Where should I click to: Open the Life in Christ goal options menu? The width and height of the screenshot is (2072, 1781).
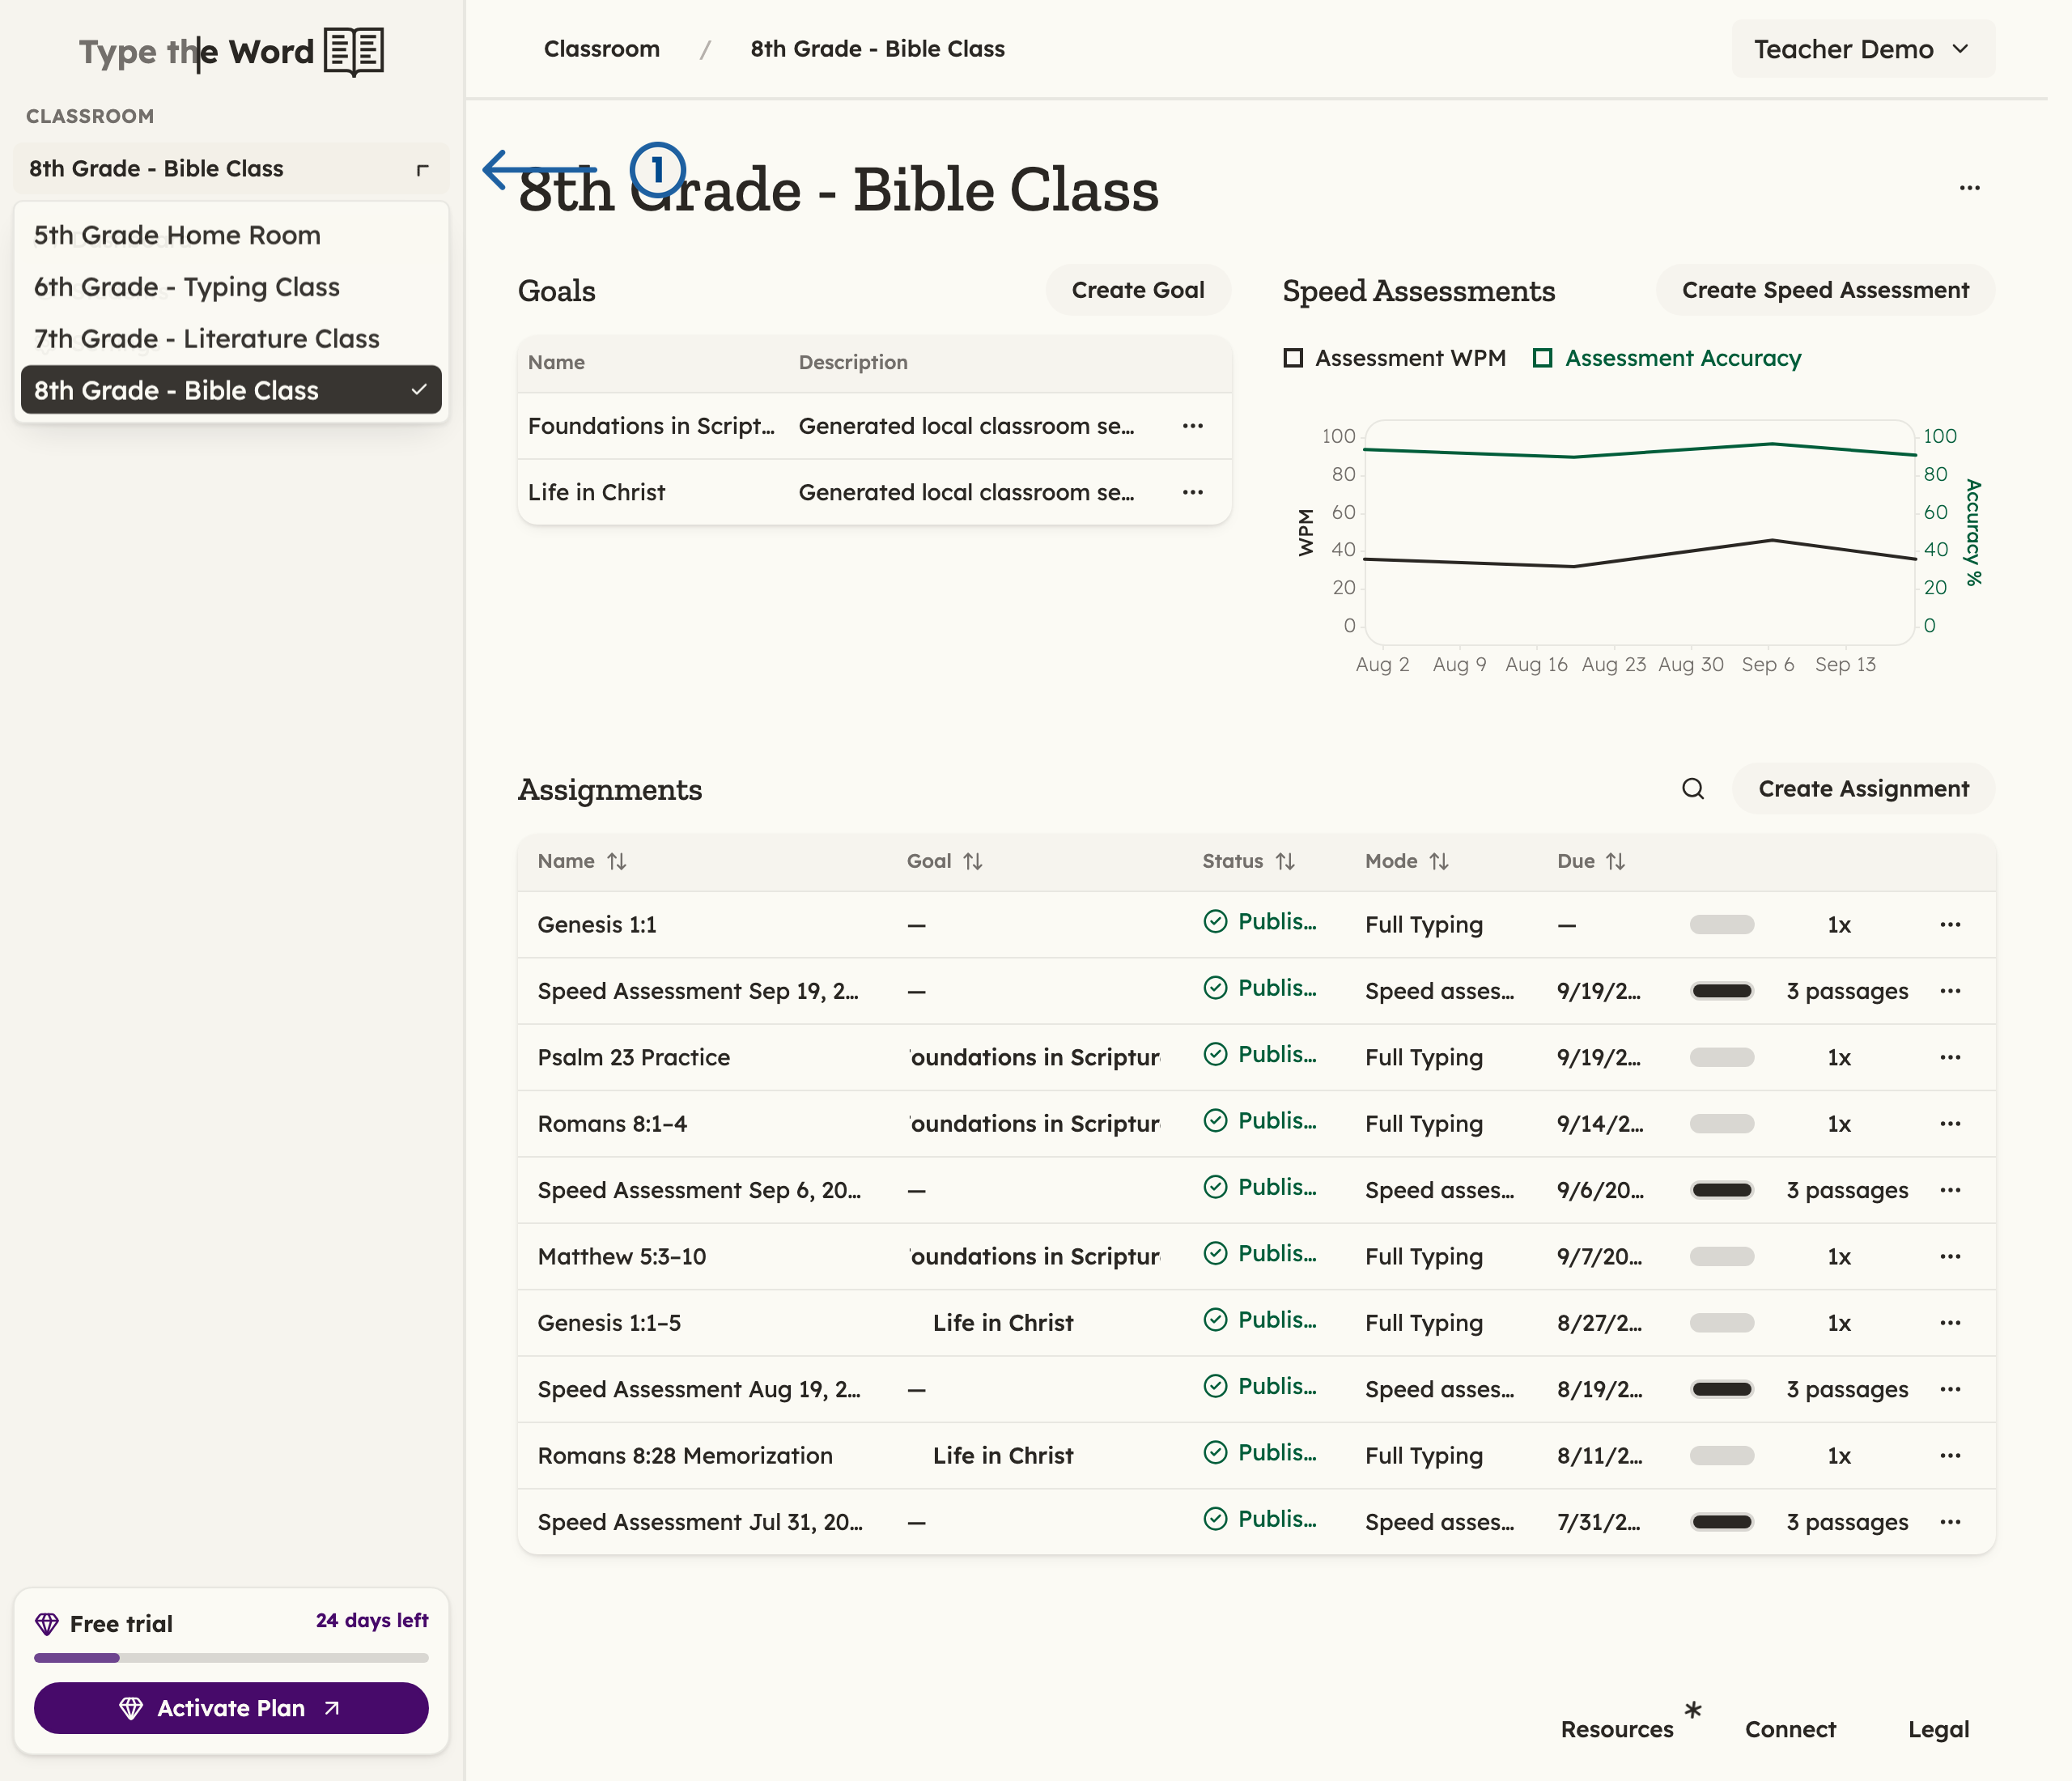(1192, 492)
